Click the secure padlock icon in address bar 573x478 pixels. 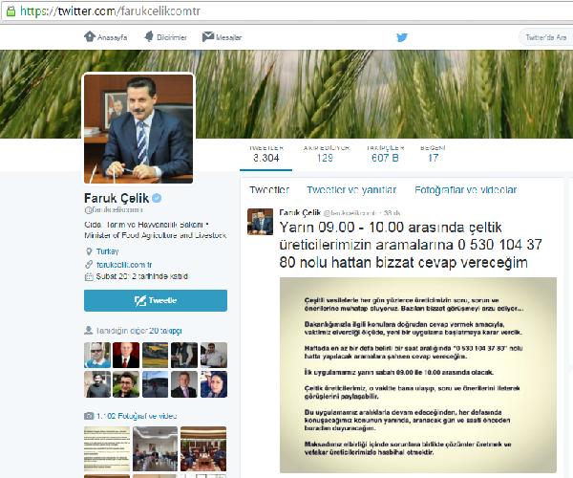tap(11, 11)
